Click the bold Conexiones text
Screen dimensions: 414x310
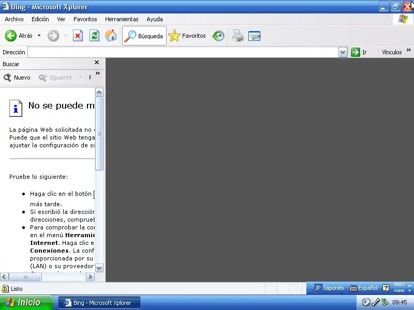49,251
